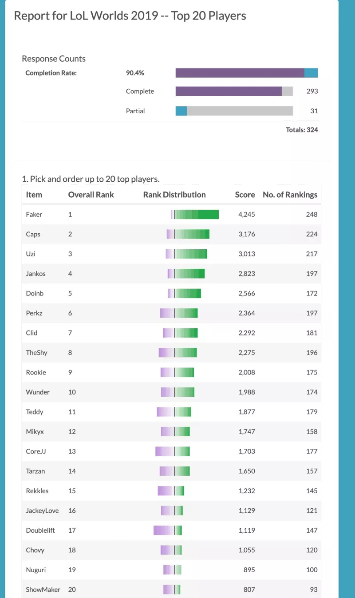The image size is (355, 598).
Task: Click the Totals: 324 text
Action: coord(302,130)
